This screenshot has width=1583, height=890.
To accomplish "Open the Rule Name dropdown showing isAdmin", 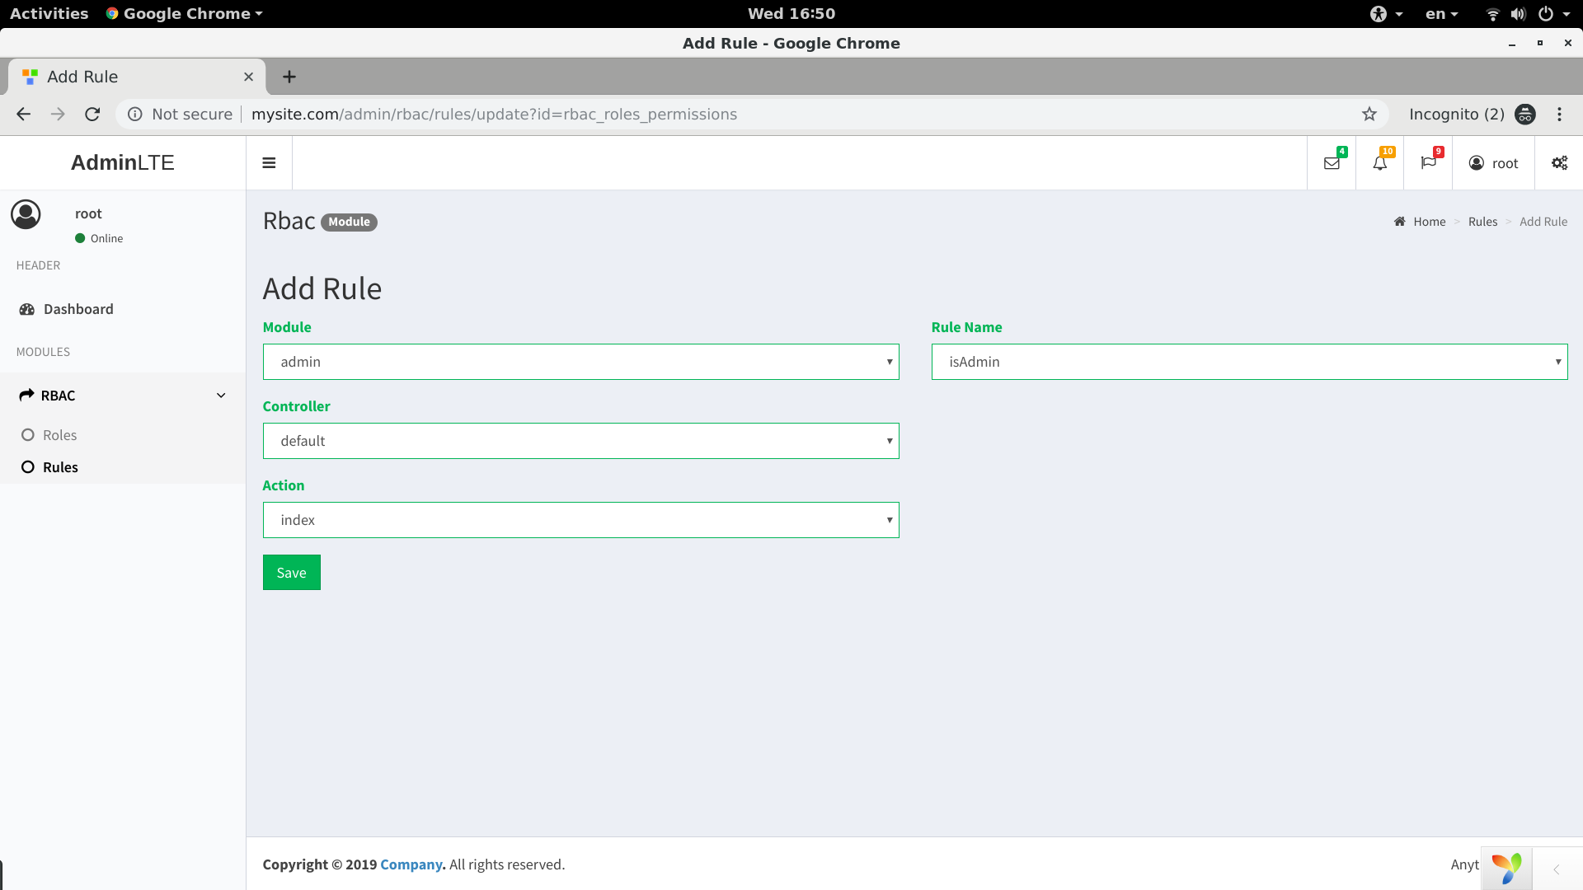I will pyautogui.click(x=1249, y=362).
